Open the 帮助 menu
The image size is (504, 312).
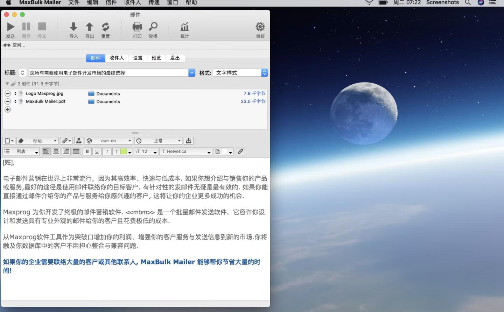[x=191, y=2]
